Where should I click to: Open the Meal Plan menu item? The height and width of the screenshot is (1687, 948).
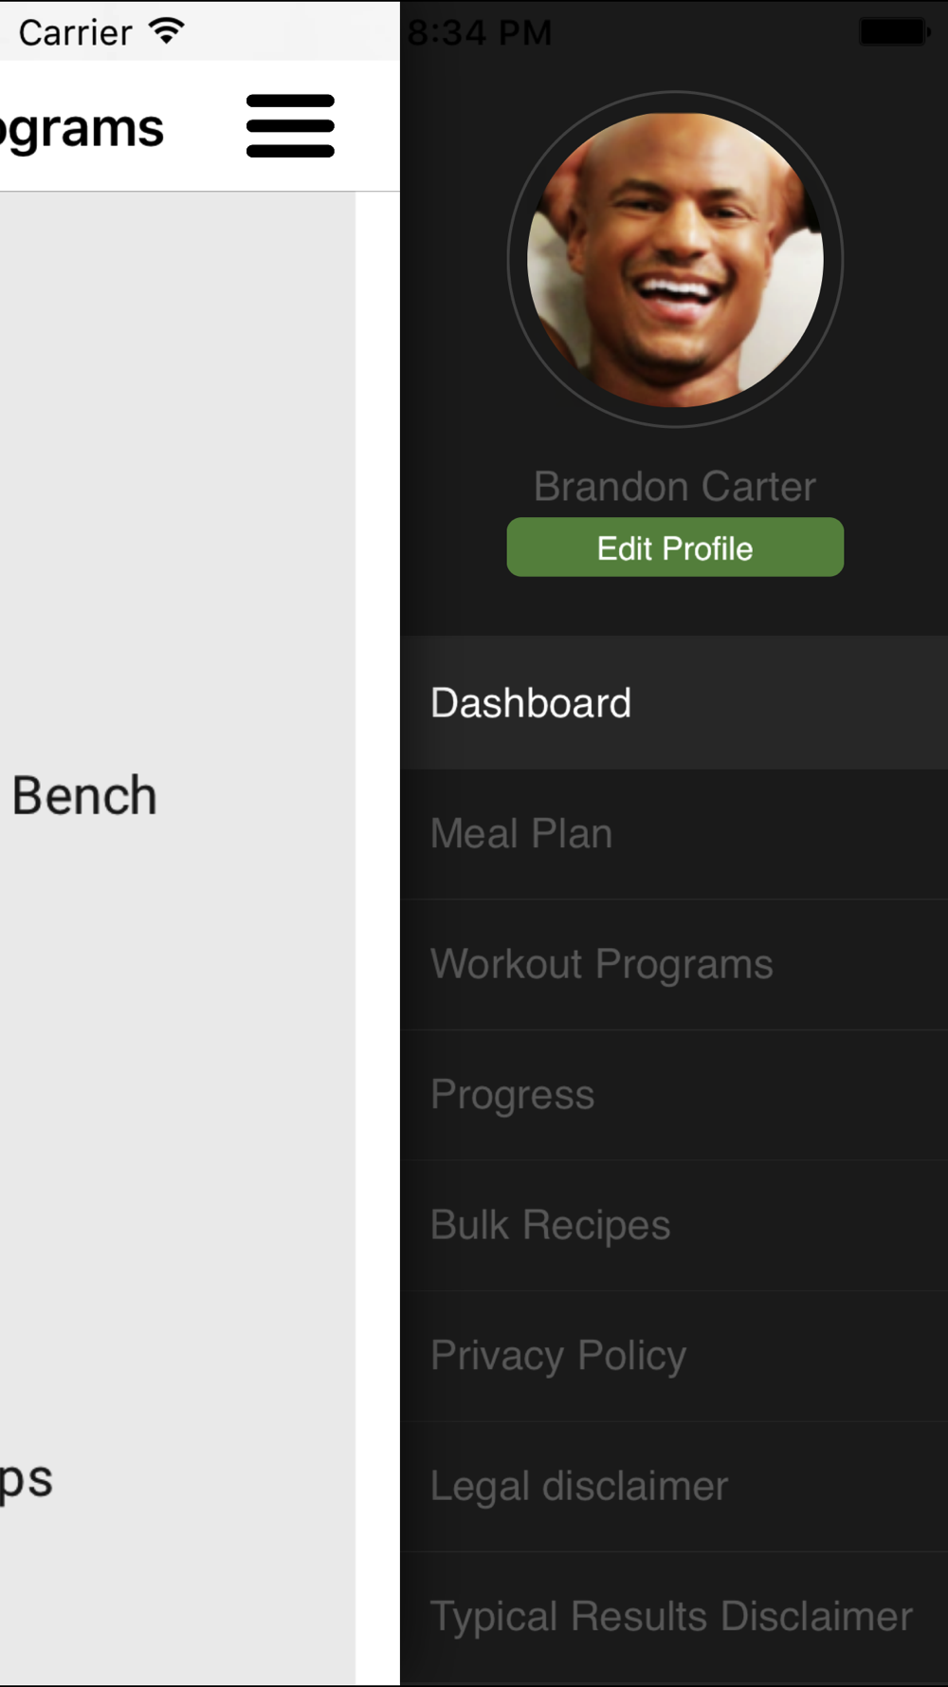pyautogui.click(x=674, y=835)
